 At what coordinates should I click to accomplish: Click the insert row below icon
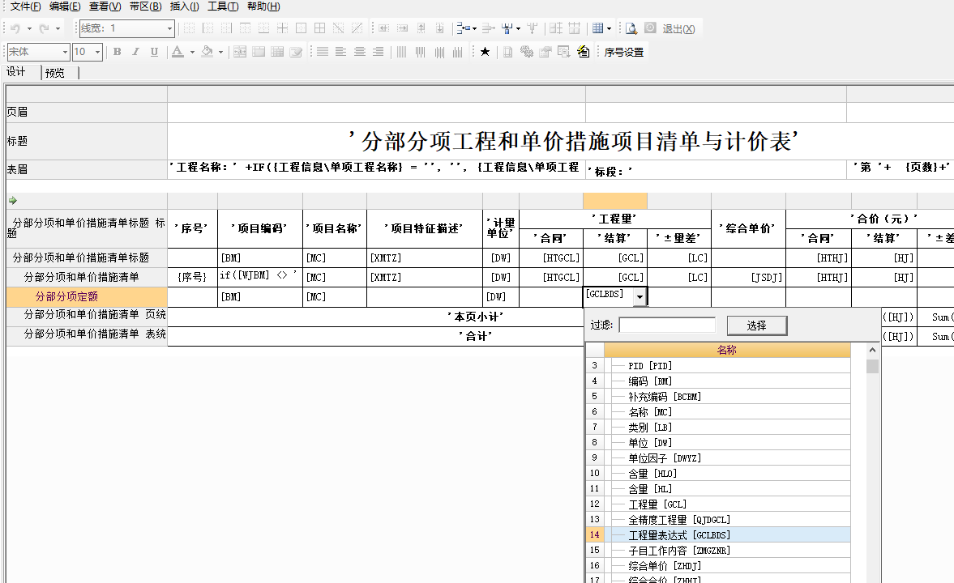(440, 28)
